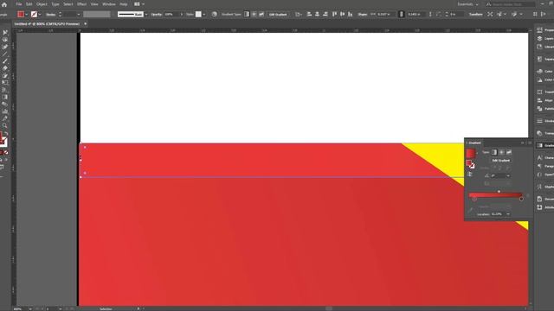Click Edit Gradient button in control bar
Image resolution: width=554 pixels, height=311 pixels.
coord(278,15)
